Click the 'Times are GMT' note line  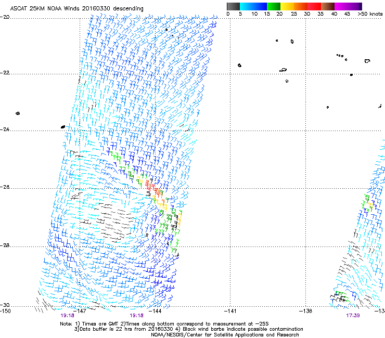(x=164, y=324)
